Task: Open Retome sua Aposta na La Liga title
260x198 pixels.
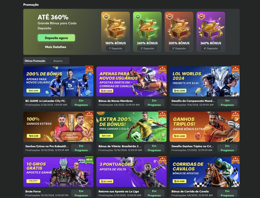Action: pos(119,191)
